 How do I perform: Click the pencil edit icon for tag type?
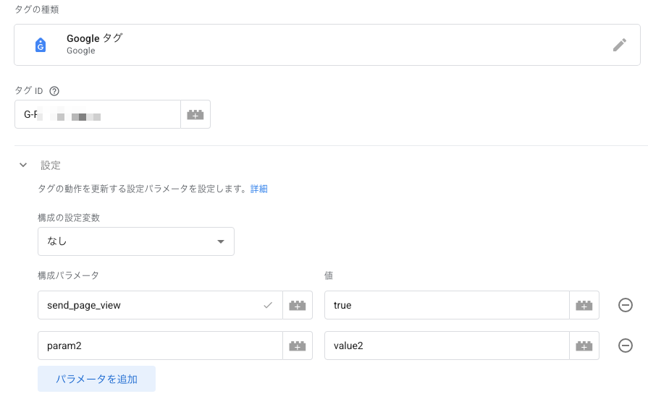point(620,45)
